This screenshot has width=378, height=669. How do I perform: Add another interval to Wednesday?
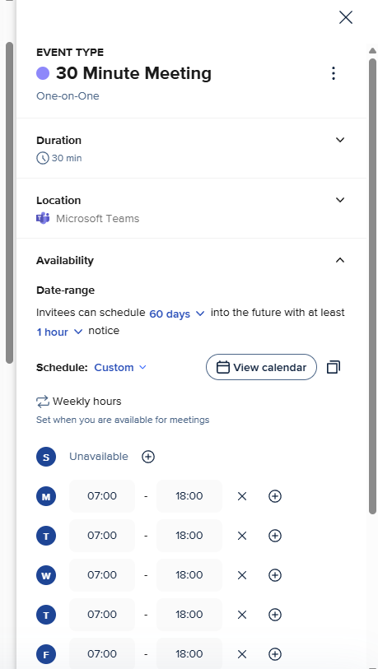275,575
